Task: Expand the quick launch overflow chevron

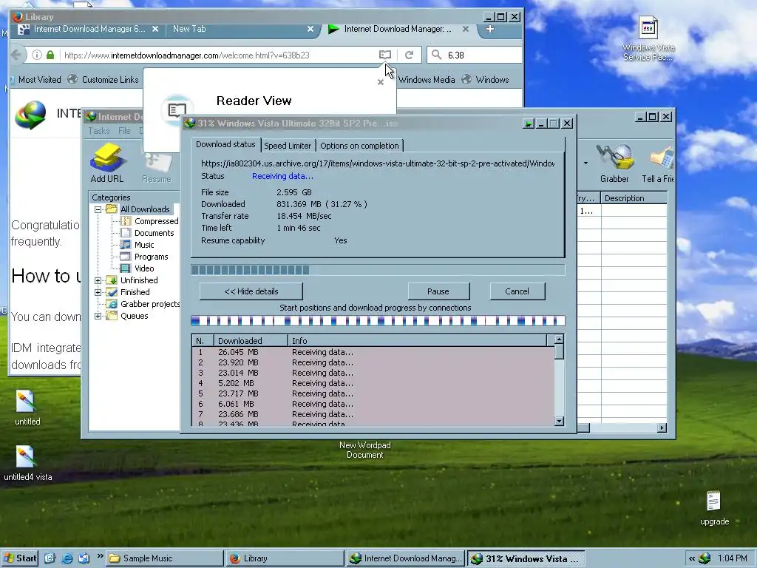Action: pos(100,556)
